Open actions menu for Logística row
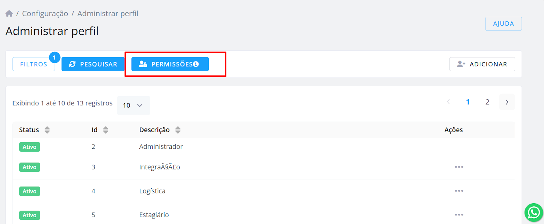This screenshot has width=544, height=224. click(x=459, y=191)
